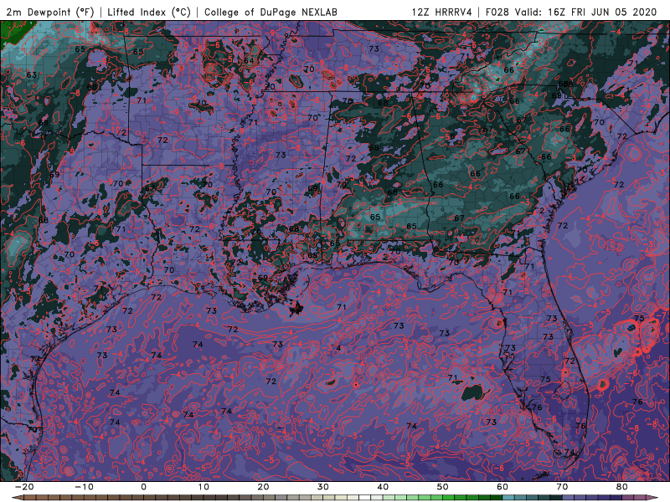Click the '0' color scale label
Image resolution: width=670 pixels, height=502 pixels.
(x=143, y=487)
